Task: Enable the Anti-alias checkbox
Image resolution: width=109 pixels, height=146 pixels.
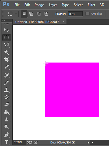Action: click(87, 14)
